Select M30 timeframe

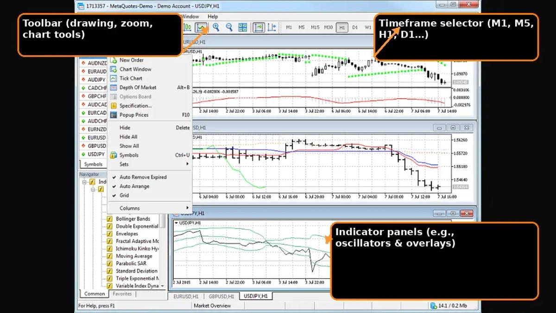329,27
